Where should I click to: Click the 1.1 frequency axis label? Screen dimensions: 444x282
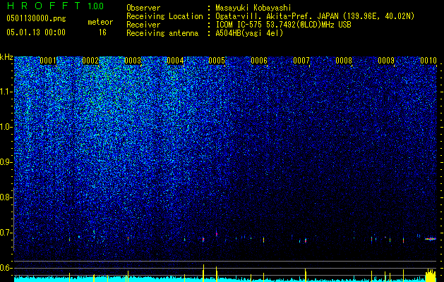(x=6, y=92)
